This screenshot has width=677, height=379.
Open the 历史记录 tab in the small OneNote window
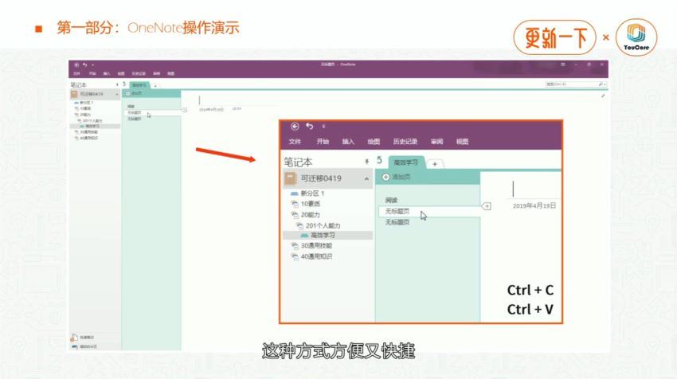tap(139, 73)
